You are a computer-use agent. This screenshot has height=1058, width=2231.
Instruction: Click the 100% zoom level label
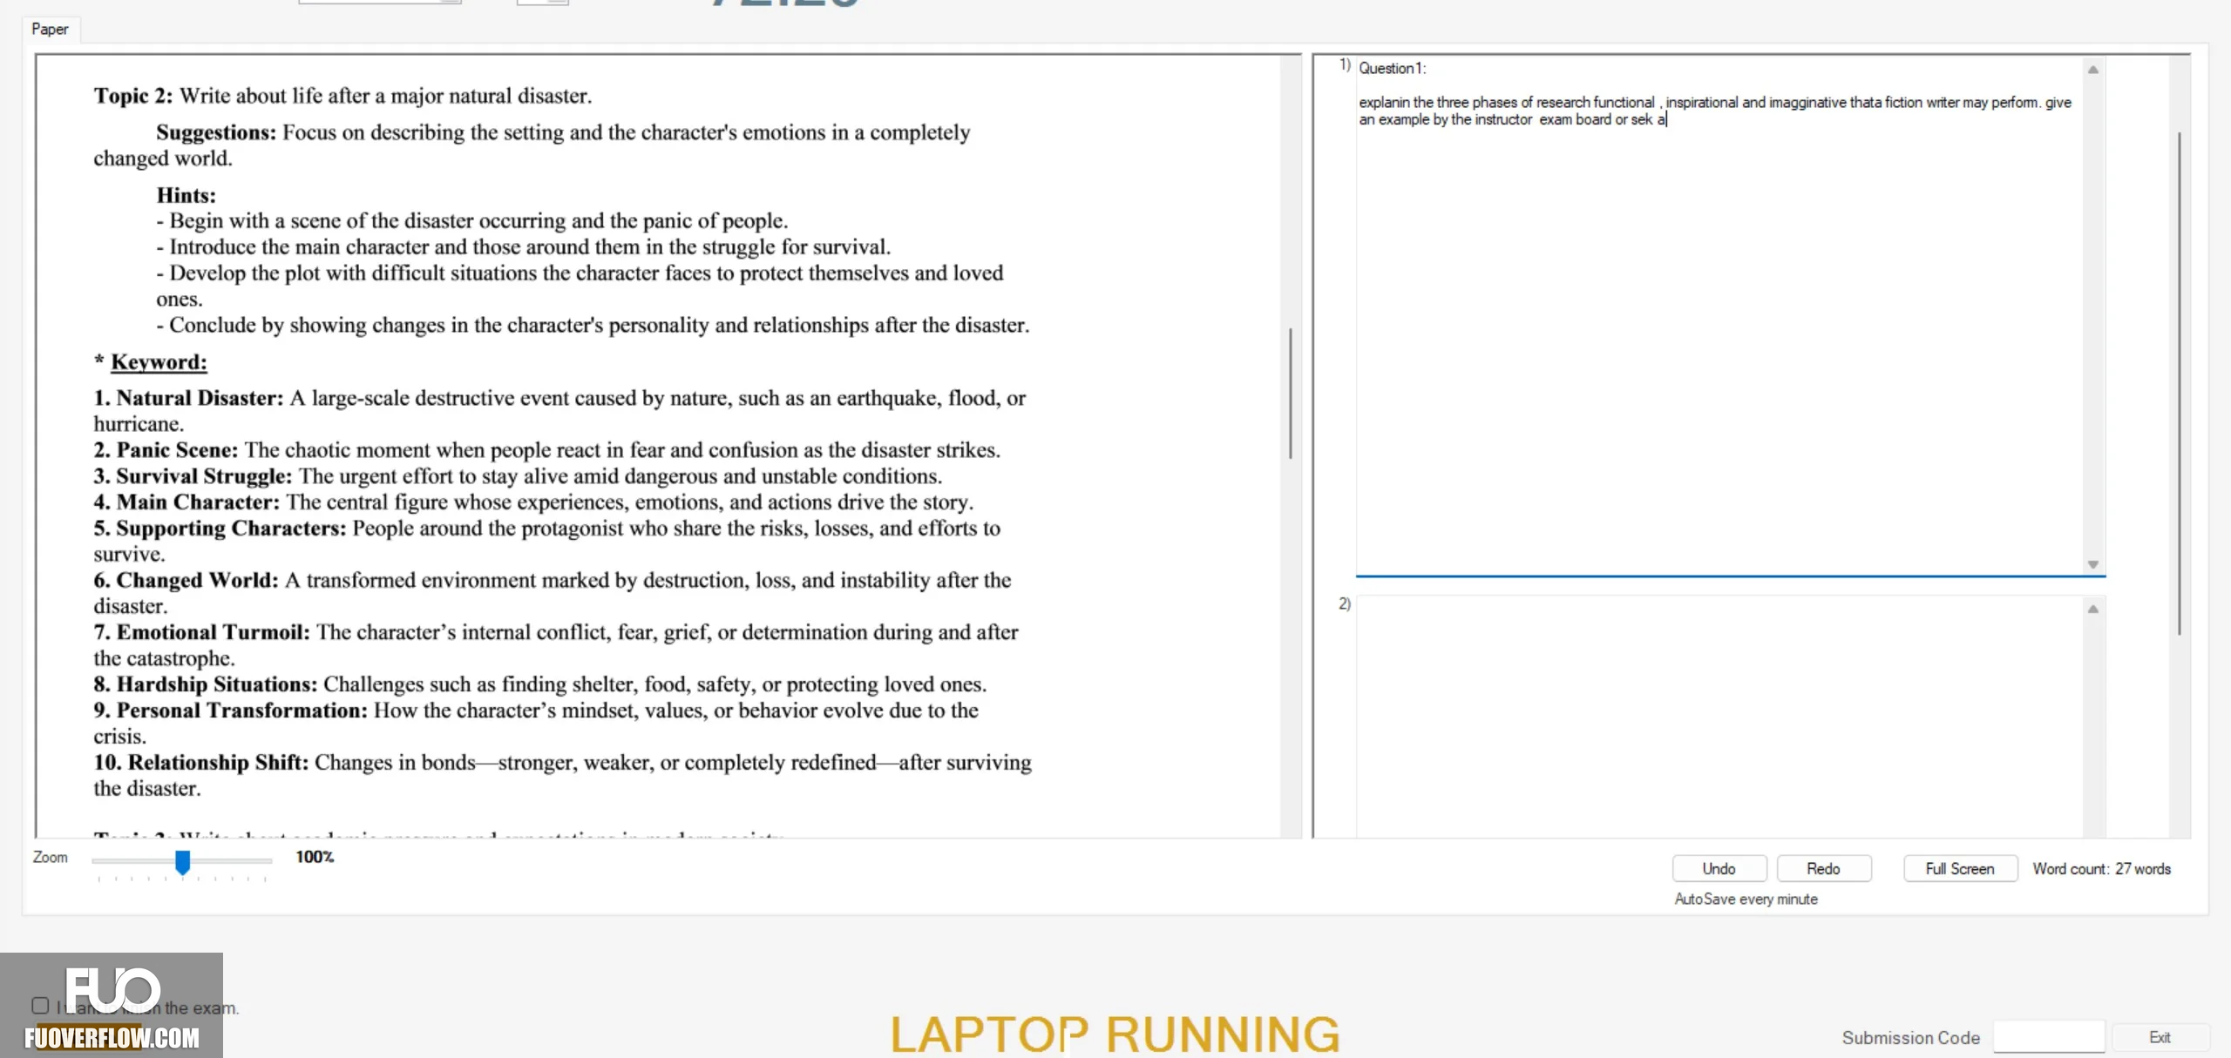coord(315,857)
